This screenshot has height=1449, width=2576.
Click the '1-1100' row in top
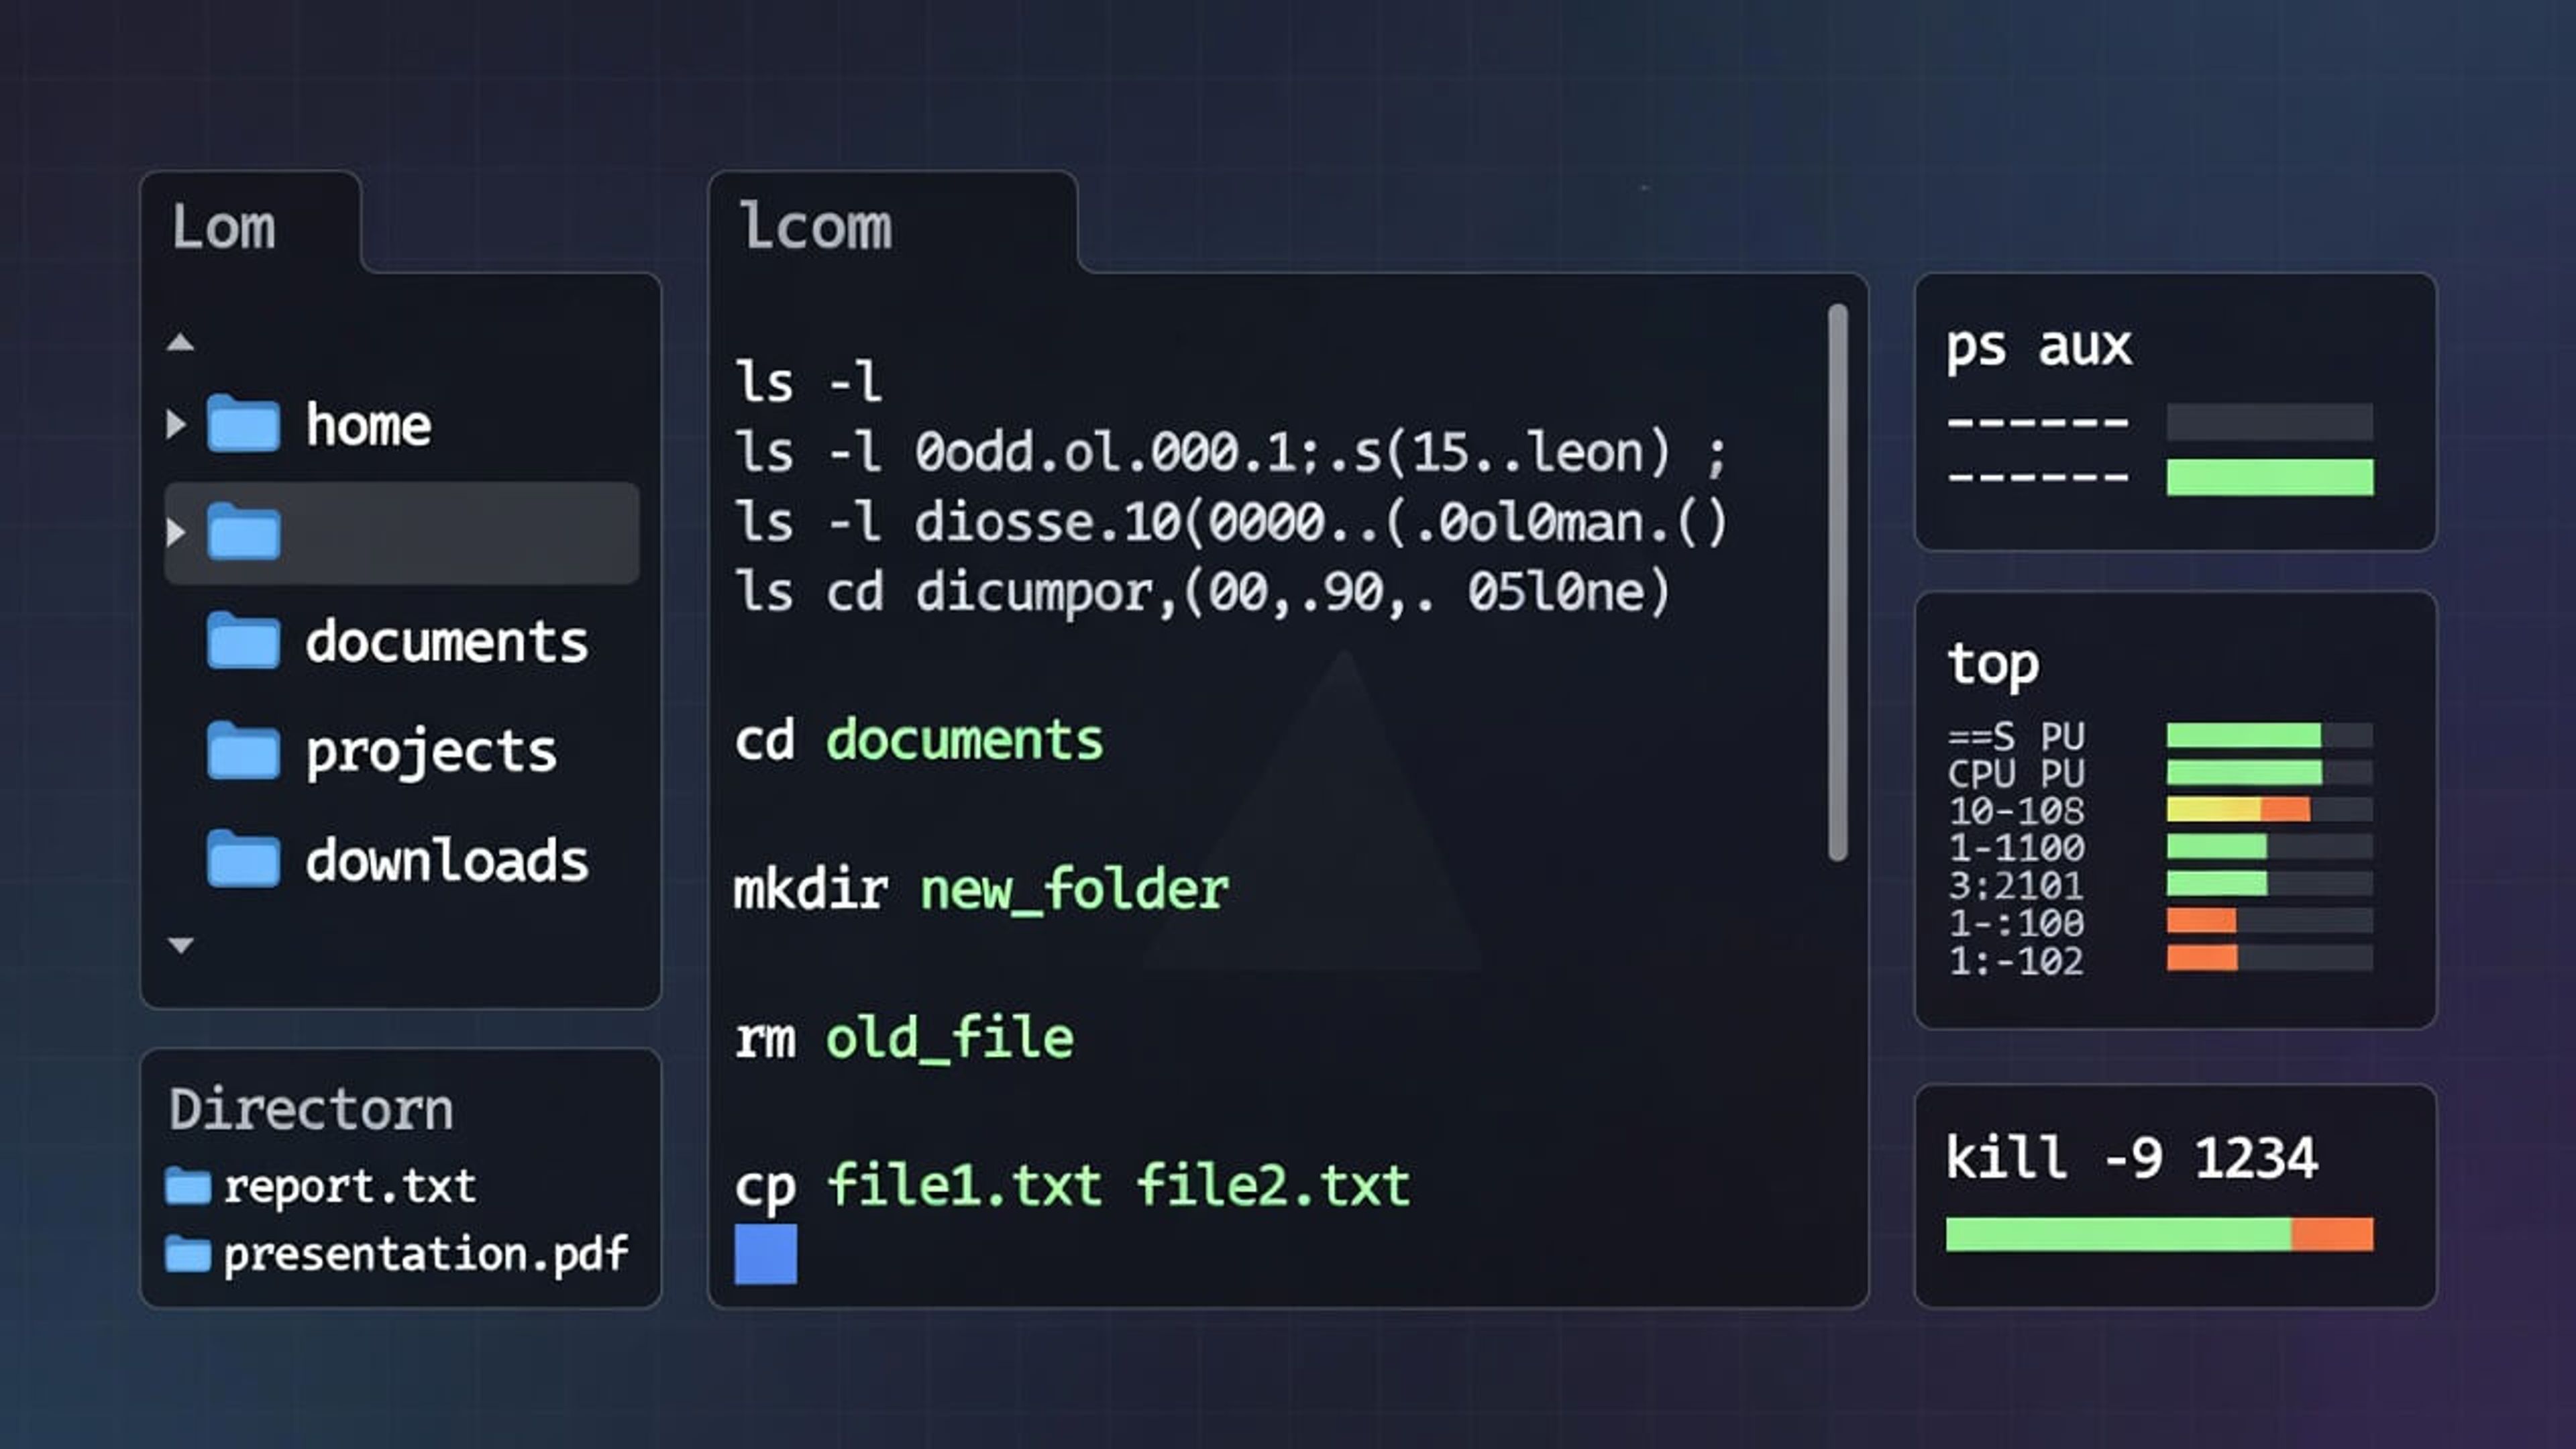point(2160,848)
